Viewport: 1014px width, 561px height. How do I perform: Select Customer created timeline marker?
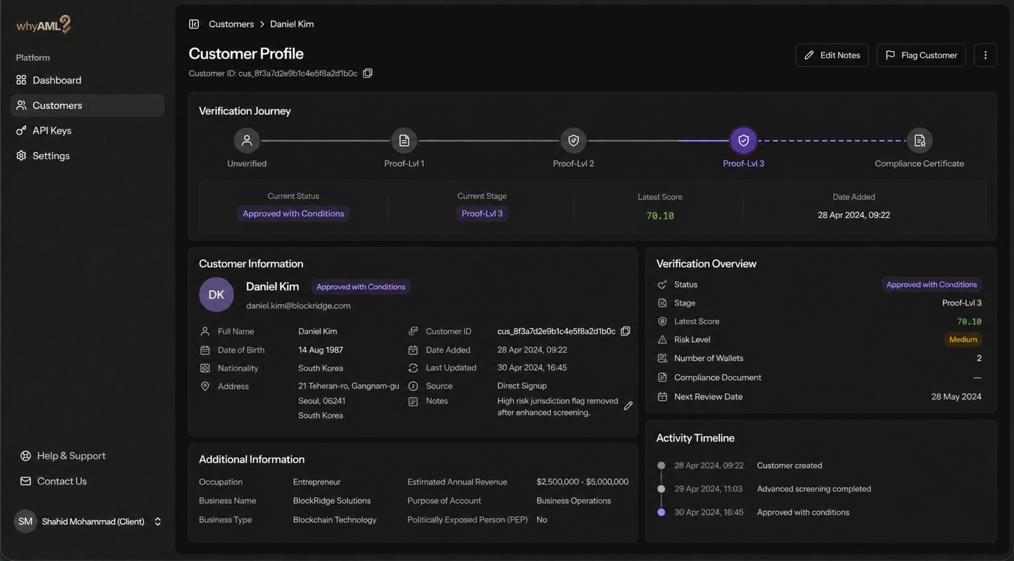coord(661,465)
